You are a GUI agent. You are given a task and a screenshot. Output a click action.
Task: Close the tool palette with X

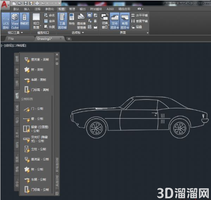tap(57, 54)
